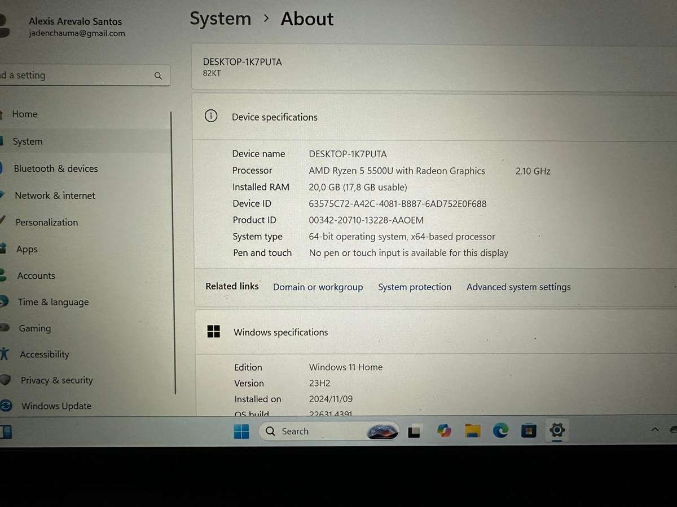
Task: Launch Microsoft Store from the taskbar
Action: click(x=529, y=430)
